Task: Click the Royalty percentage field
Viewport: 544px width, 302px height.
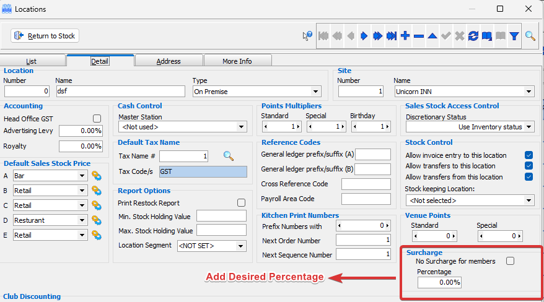Action: pyautogui.click(x=81, y=147)
